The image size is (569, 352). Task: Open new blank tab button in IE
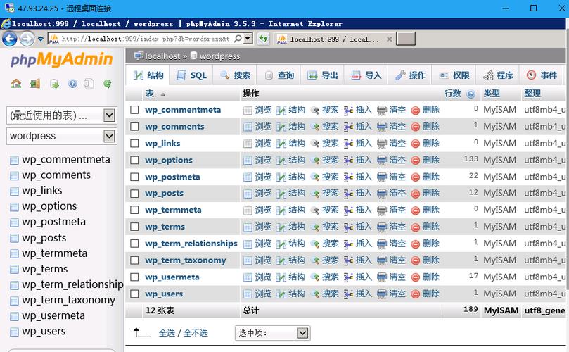point(406,39)
